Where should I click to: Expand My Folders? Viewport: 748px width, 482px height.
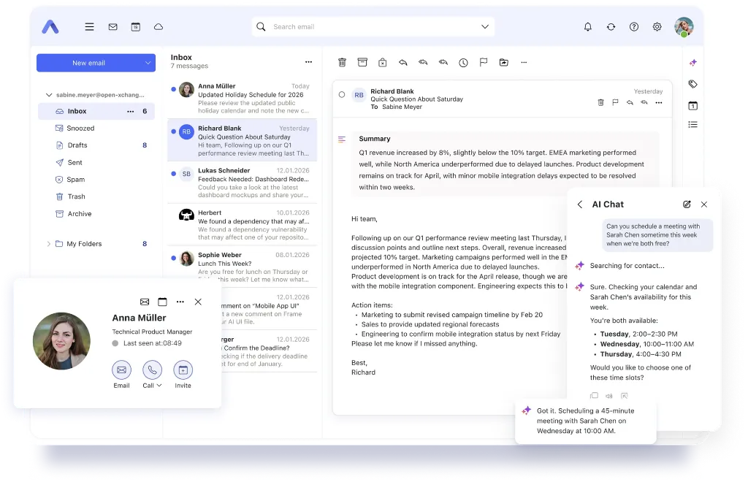point(48,244)
